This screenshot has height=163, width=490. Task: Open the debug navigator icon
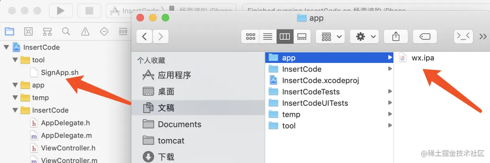[123, 31]
